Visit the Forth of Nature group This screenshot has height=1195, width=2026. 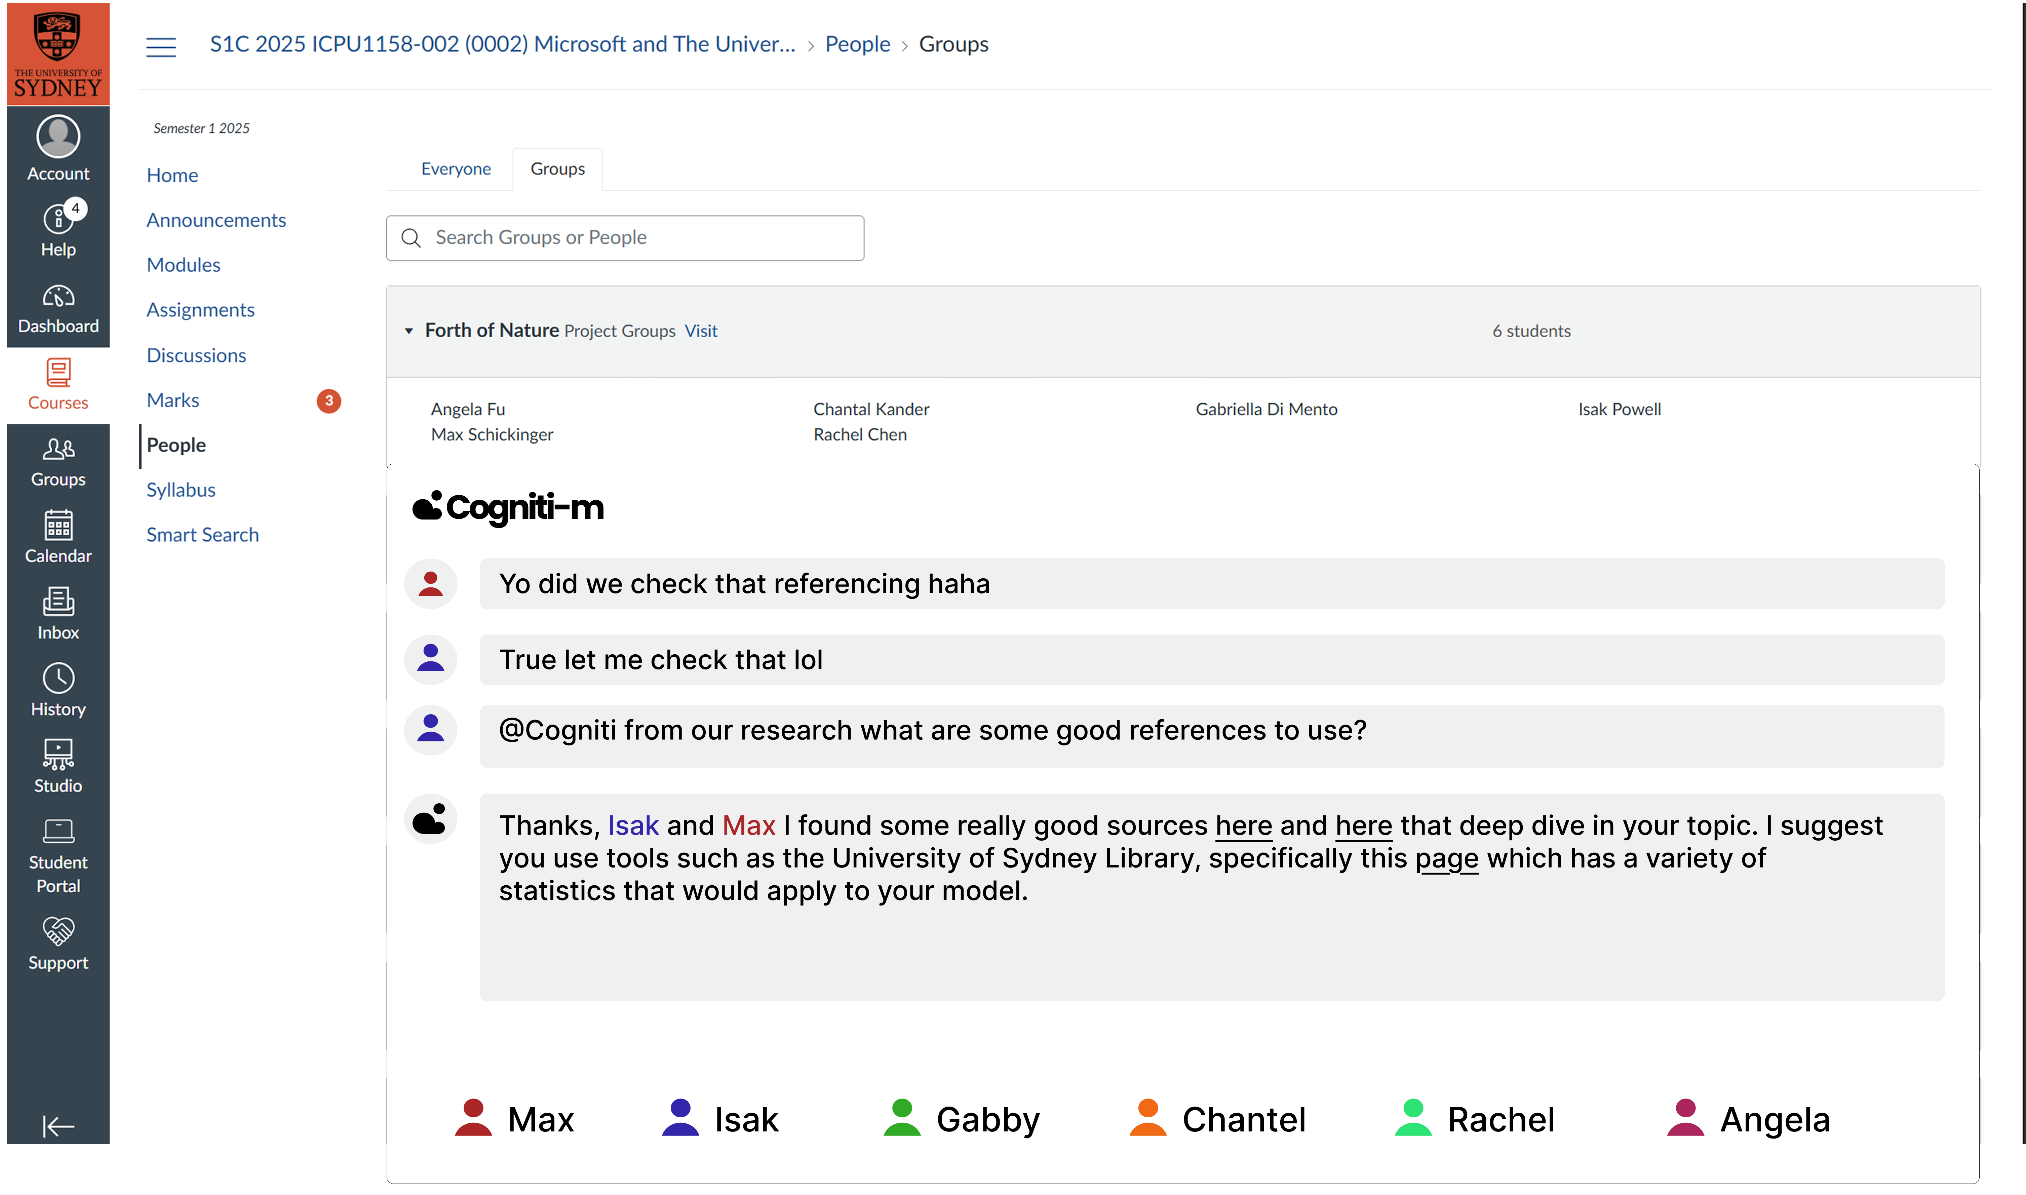click(701, 331)
